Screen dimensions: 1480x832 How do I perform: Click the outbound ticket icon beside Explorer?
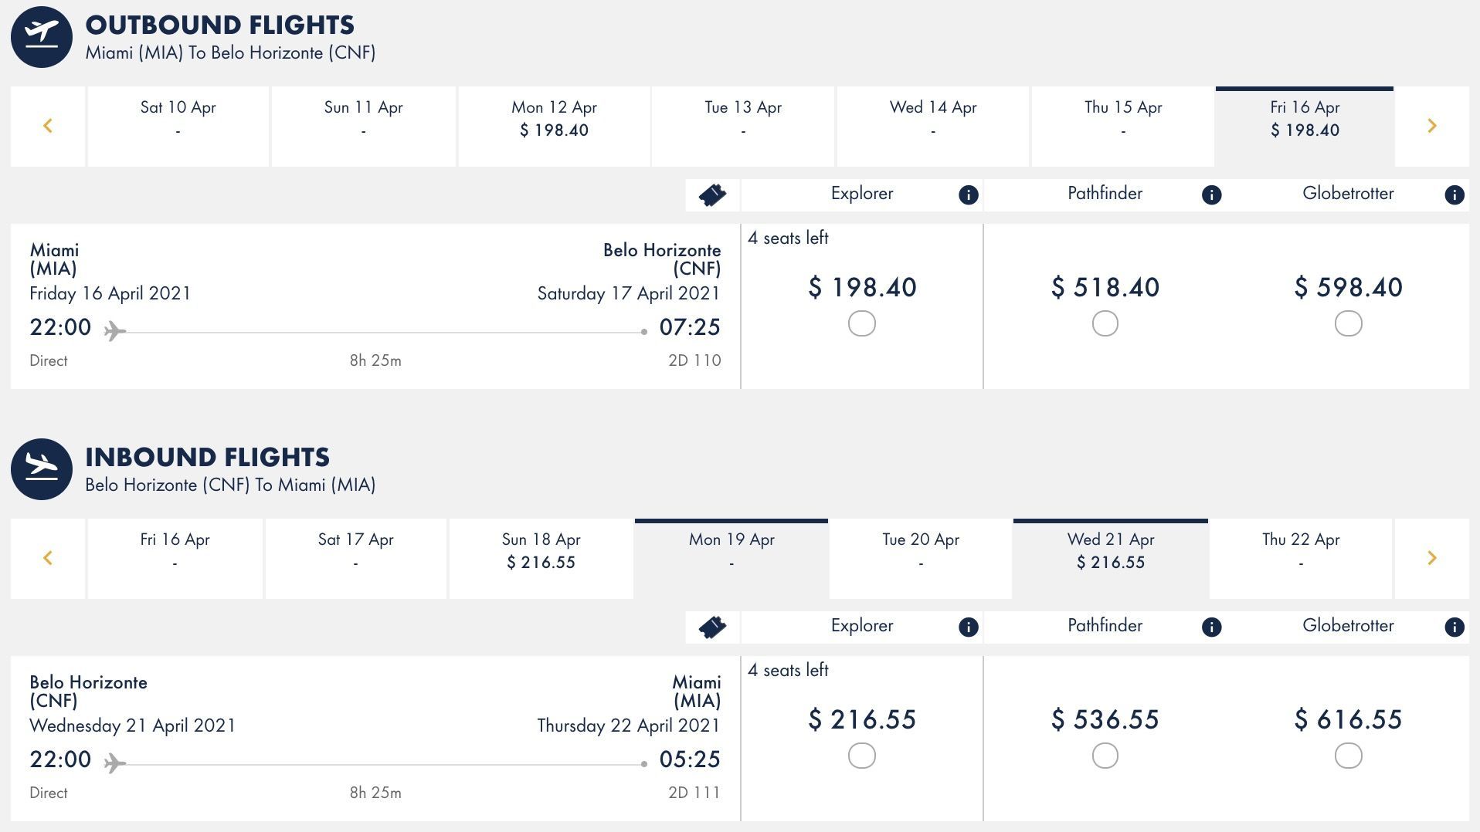coord(712,194)
